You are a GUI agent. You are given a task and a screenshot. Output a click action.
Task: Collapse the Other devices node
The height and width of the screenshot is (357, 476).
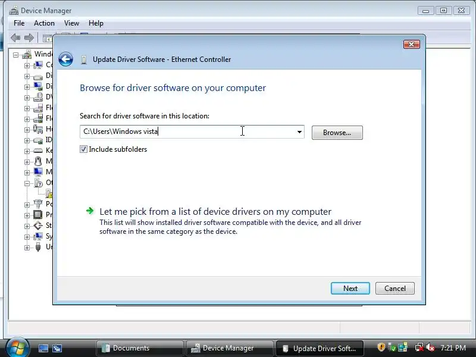[27, 183]
